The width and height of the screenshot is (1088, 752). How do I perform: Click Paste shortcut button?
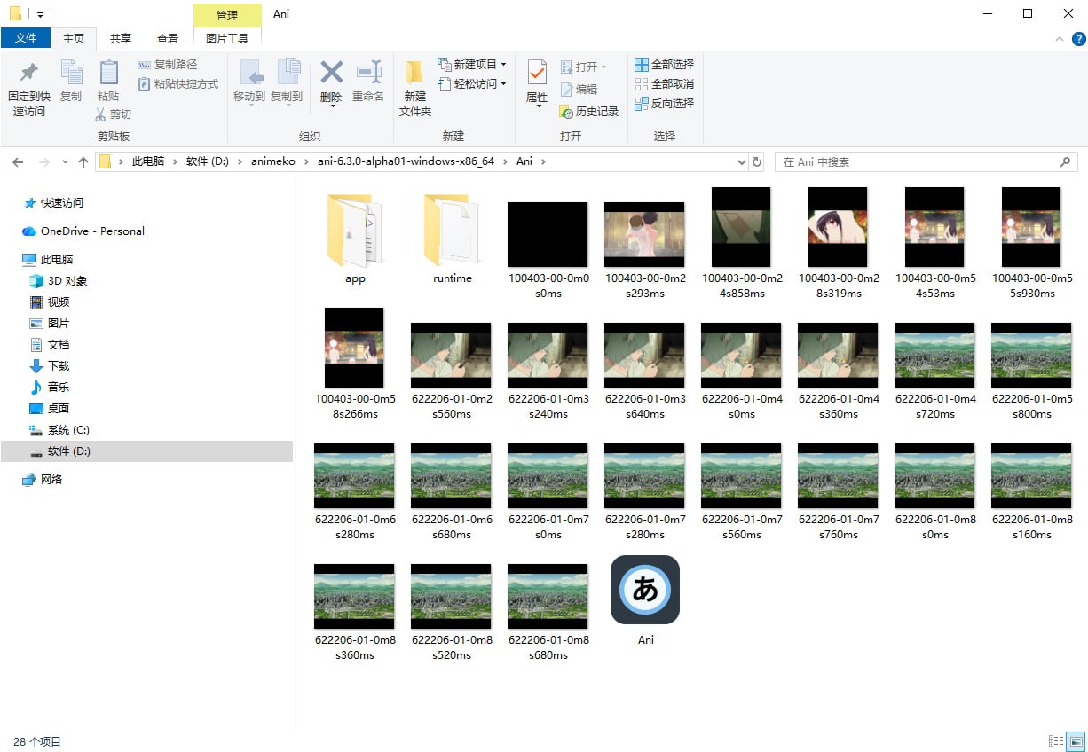coord(178,83)
